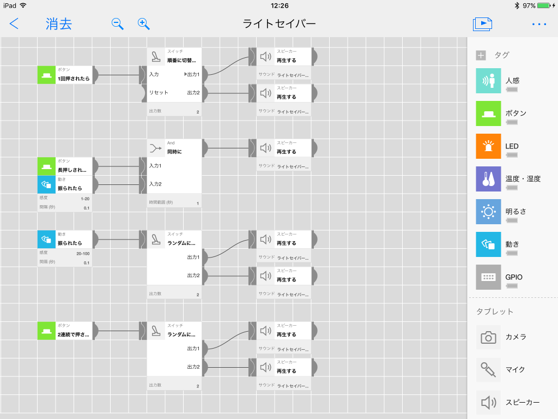Select the green ボタン tag in sidebar
The height and width of the screenshot is (419, 558).
click(488, 113)
